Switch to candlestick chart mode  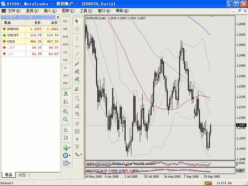[x=65, y=94]
